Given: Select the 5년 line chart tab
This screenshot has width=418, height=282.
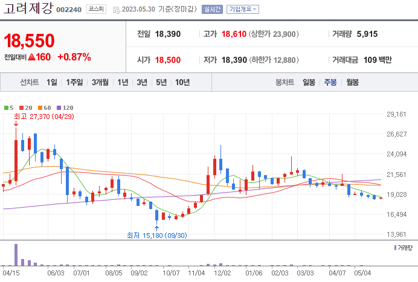Looking at the screenshot, I should pyautogui.click(x=161, y=82).
